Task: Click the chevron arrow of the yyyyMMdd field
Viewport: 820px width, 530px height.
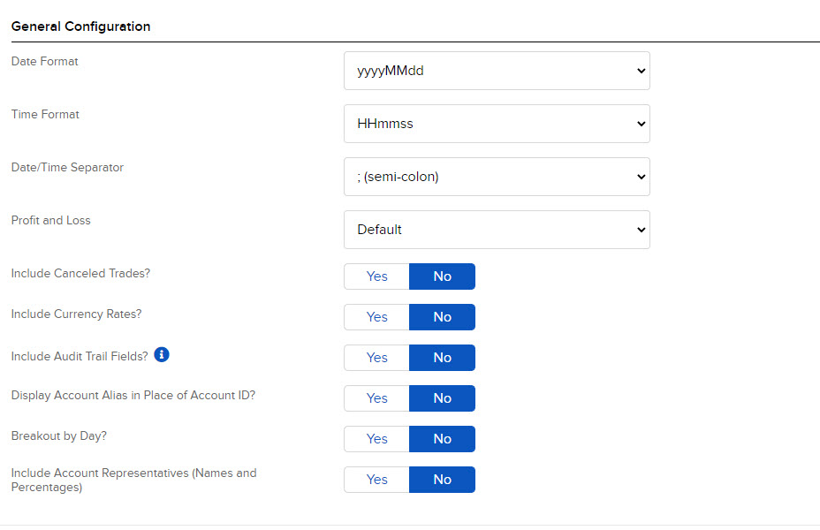Action: (642, 71)
